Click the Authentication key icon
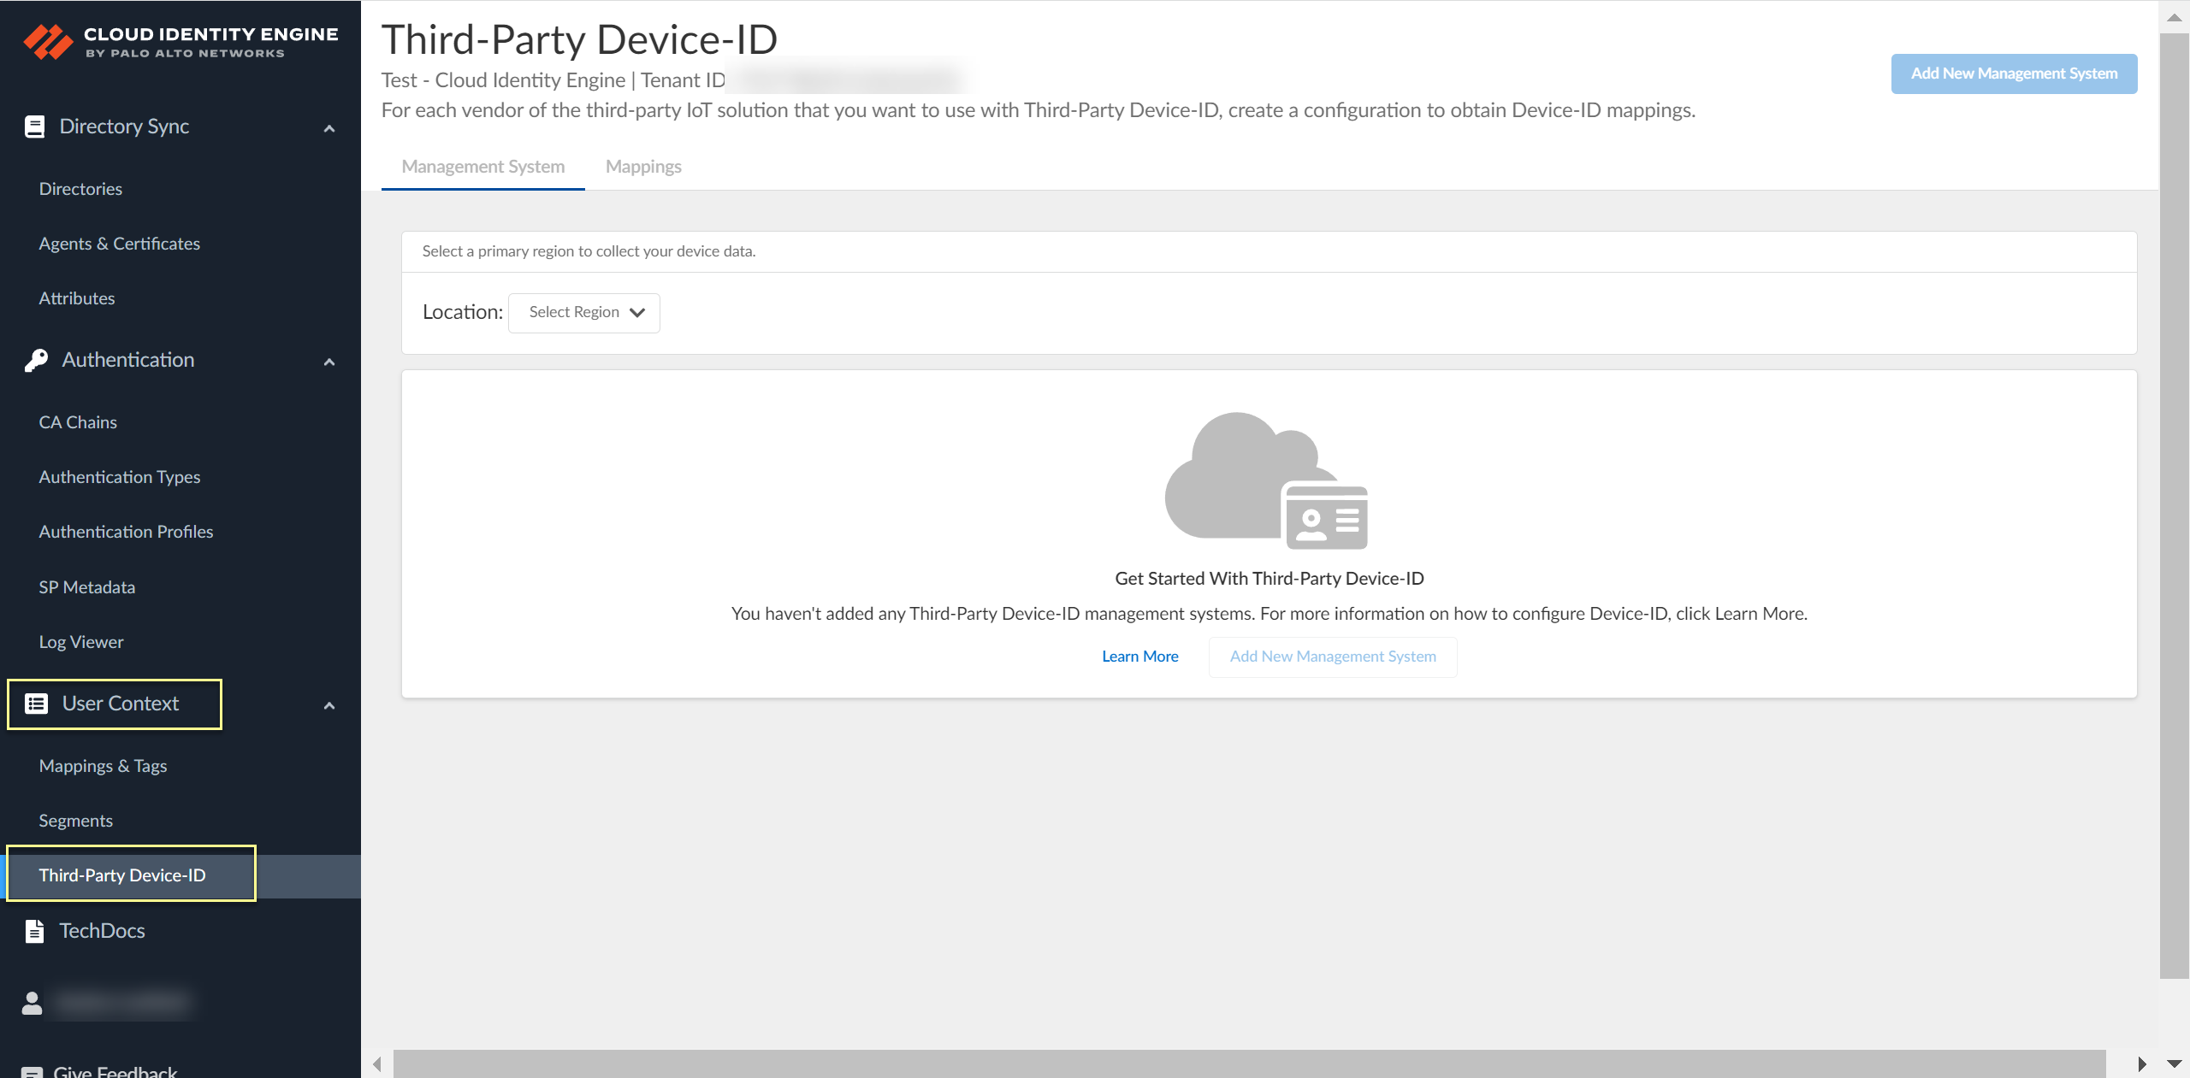This screenshot has height=1078, width=2190. point(36,360)
